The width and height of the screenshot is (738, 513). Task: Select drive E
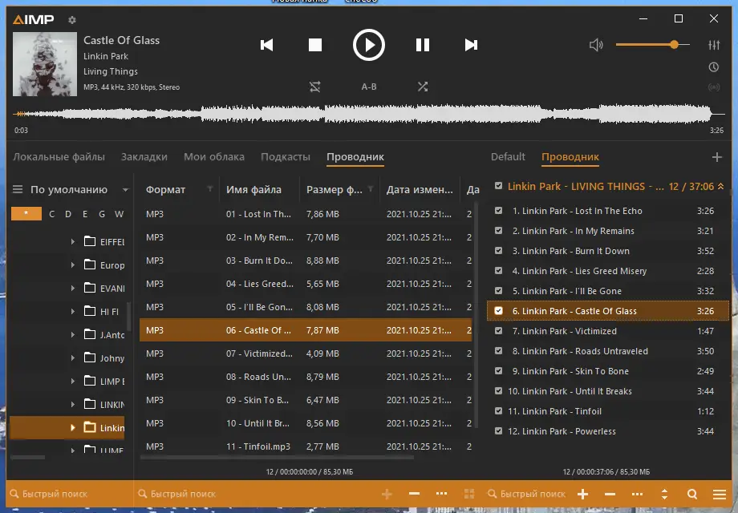click(85, 214)
